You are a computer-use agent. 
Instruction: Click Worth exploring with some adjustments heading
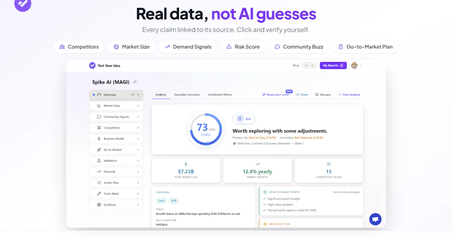click(280, 131)
